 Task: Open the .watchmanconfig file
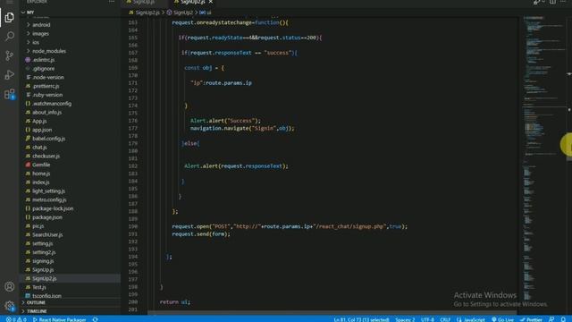pyautogui.click(x=52, y=104)
